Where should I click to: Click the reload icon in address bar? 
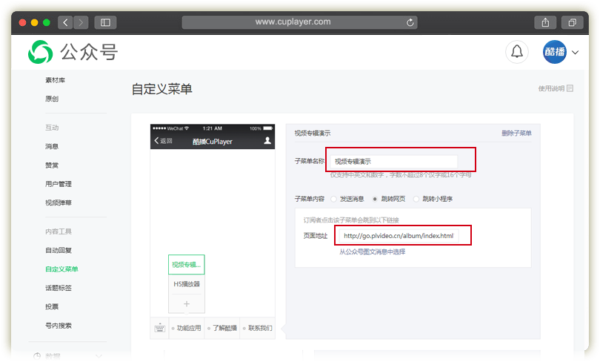[410, 22]
